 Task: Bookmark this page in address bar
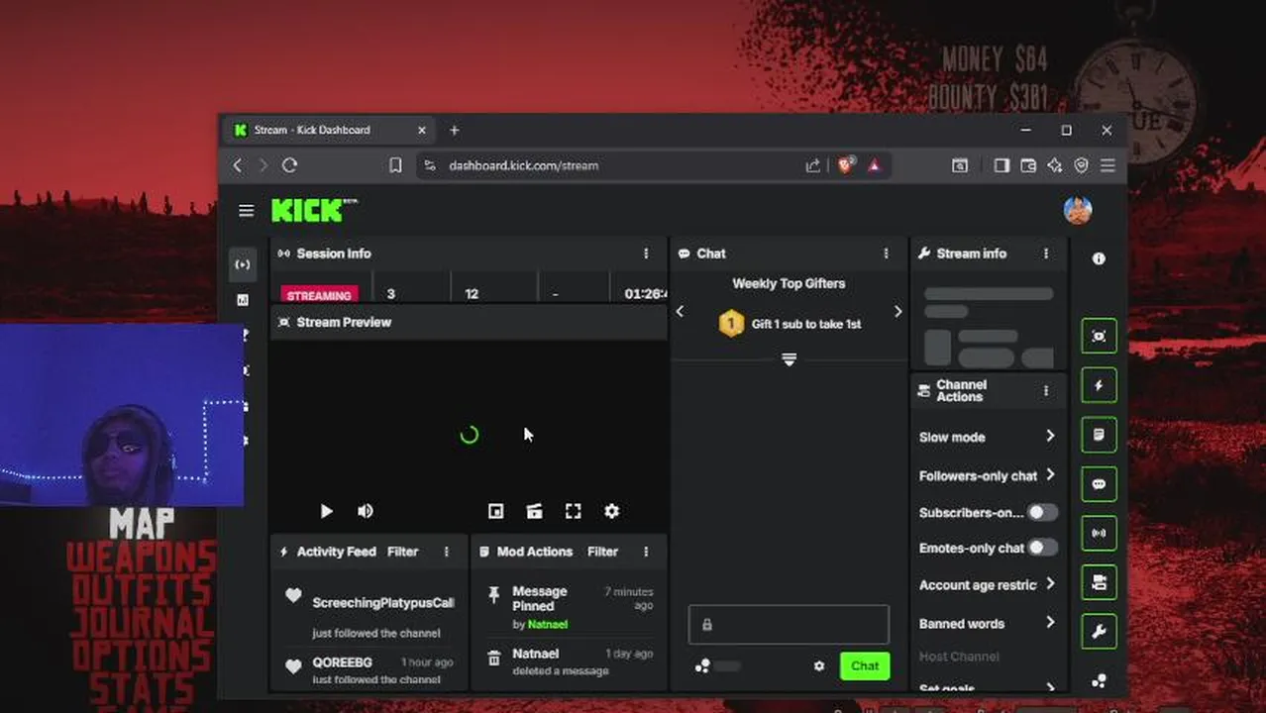click(395, 165)
